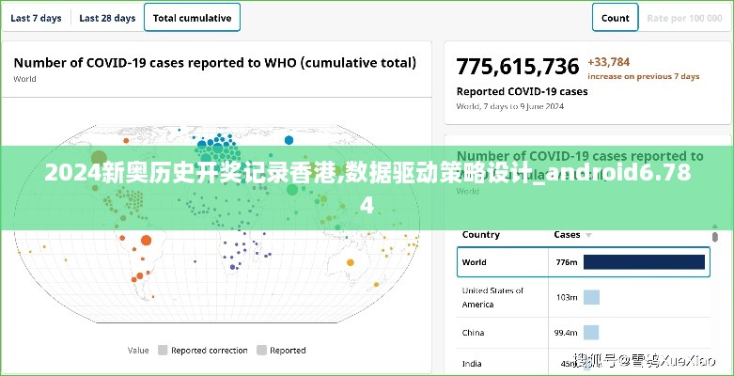734x376 pixels.
Task: Click World, 7 days to 9 June 2024
Action: click(x=510, y=106)
